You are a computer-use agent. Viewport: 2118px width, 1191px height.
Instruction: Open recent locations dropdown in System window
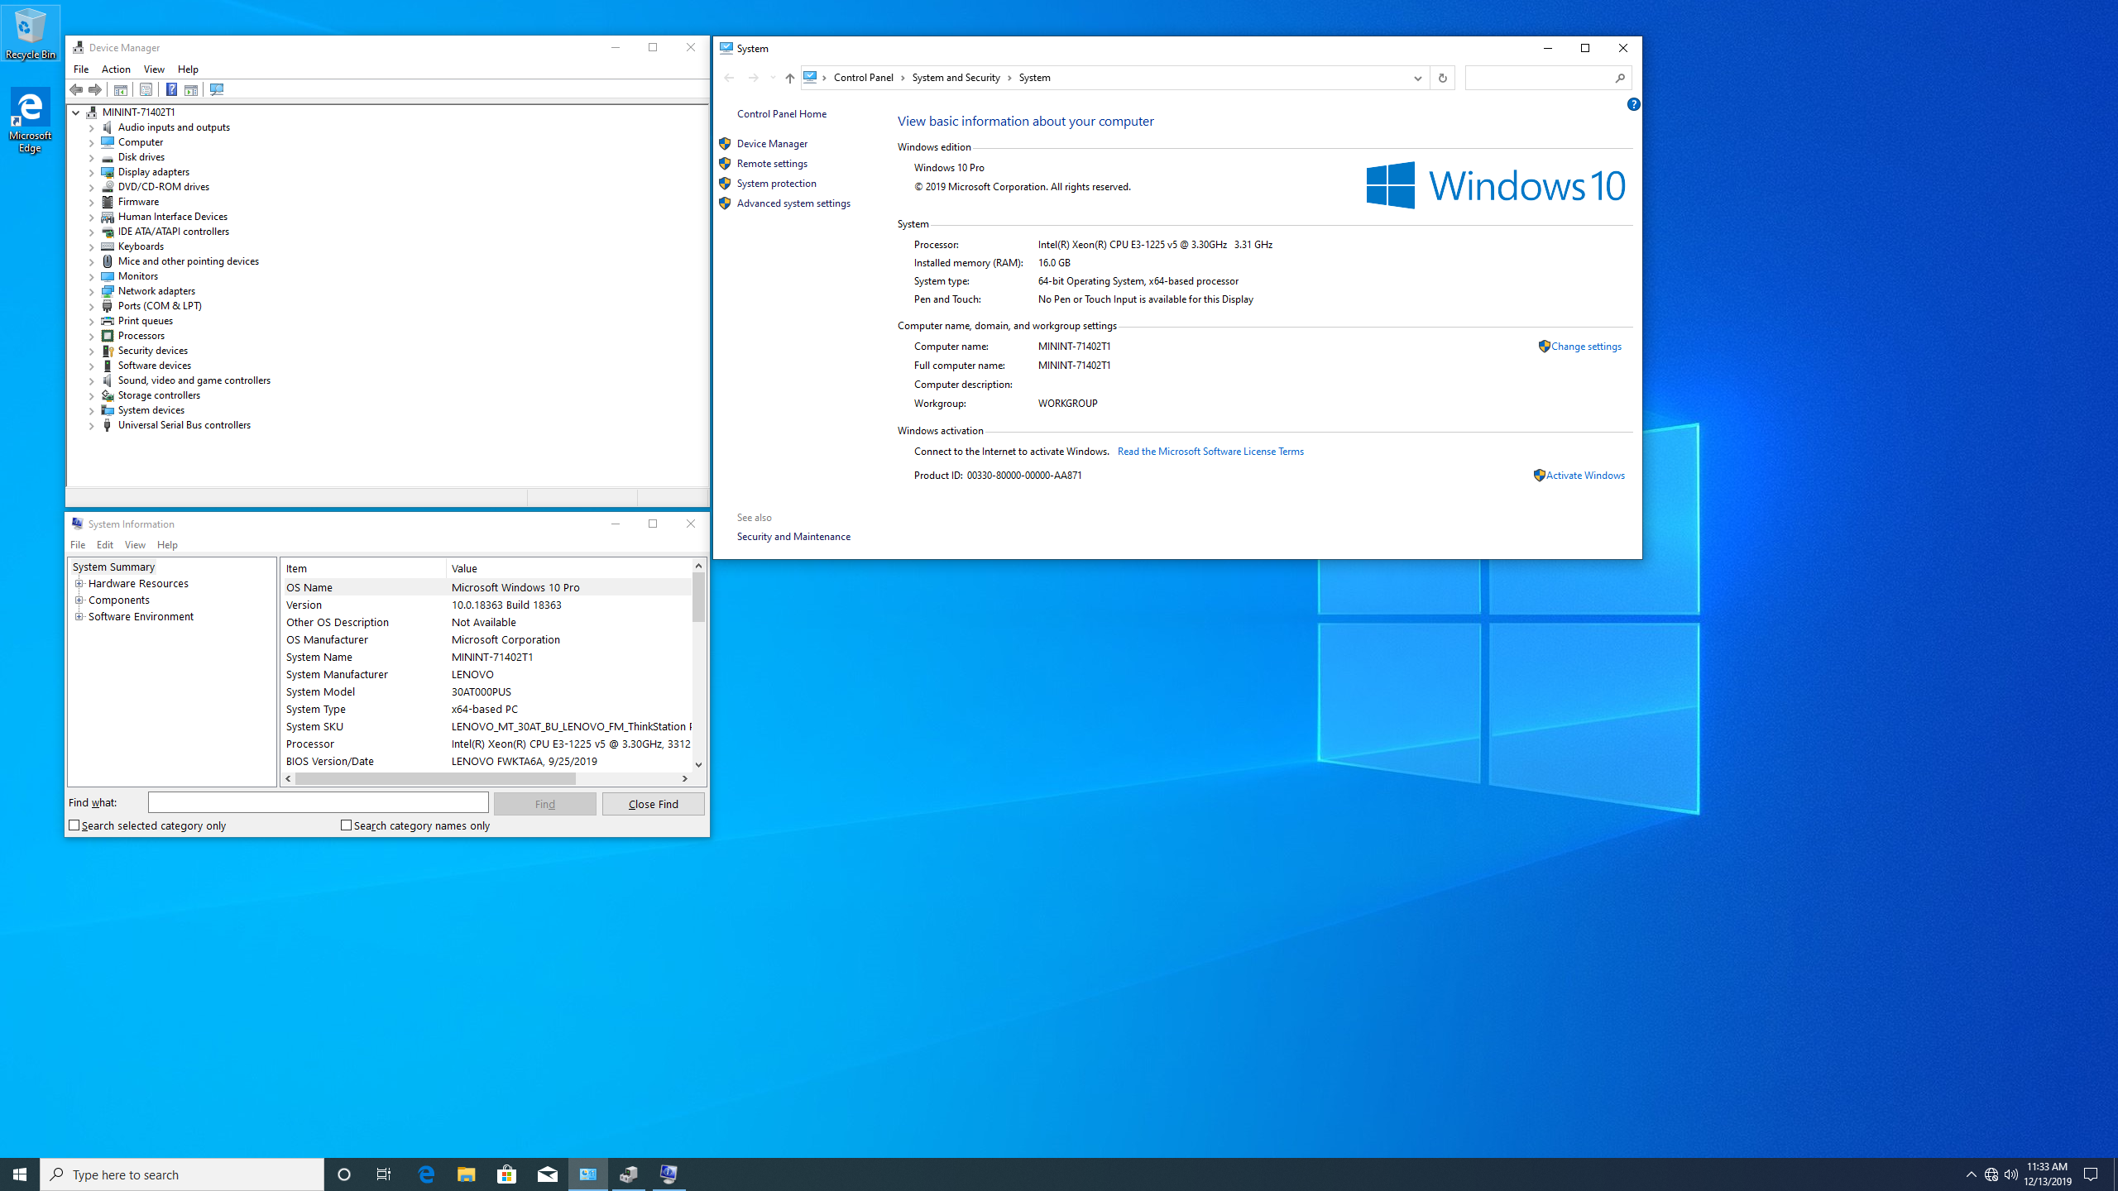click(773, 78)
